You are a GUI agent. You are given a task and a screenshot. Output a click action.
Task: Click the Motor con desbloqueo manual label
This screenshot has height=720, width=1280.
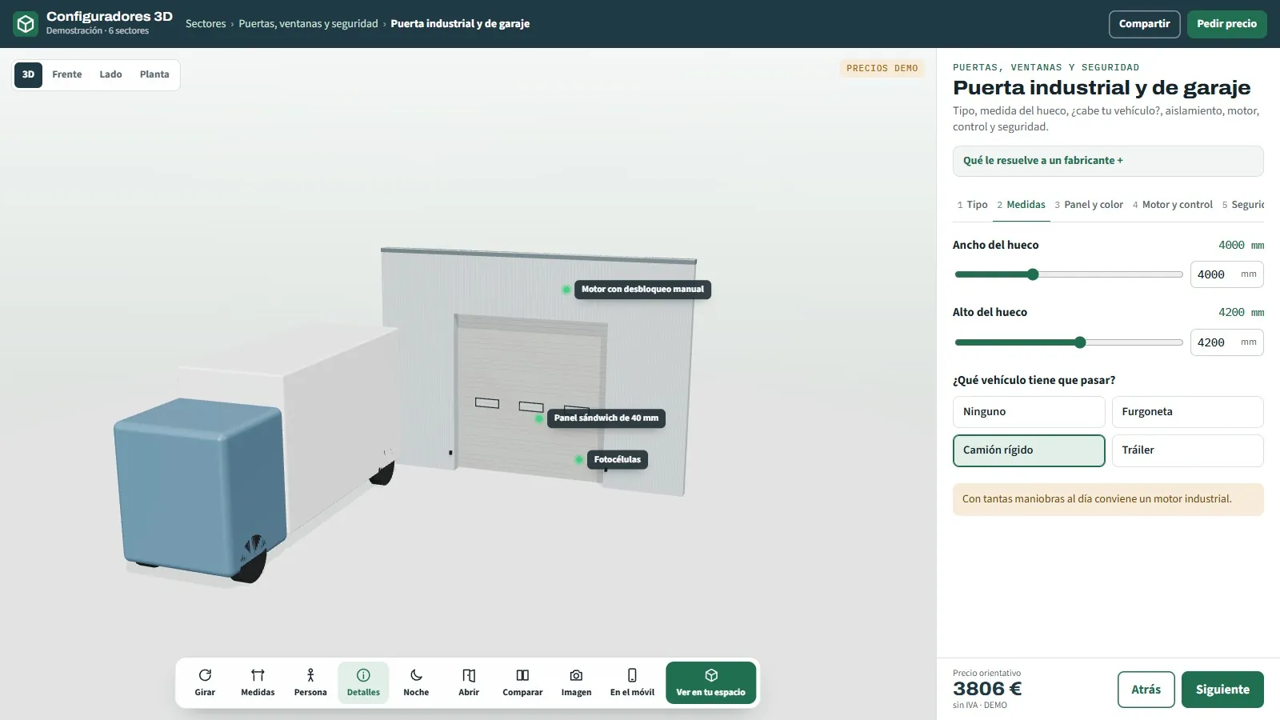point(642,290)
